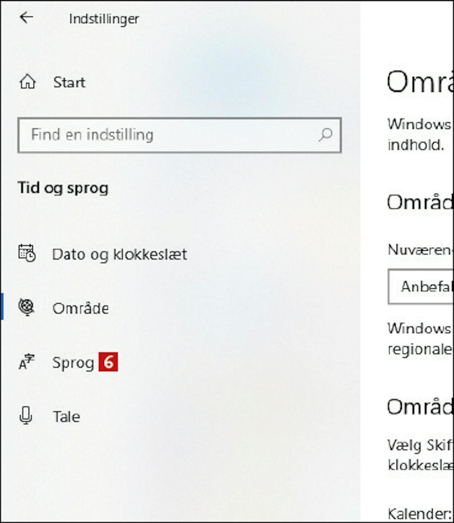The image size is (454, 523).
Task: Focus the Find en indstilling field
Action: click(x=179, y=135)
